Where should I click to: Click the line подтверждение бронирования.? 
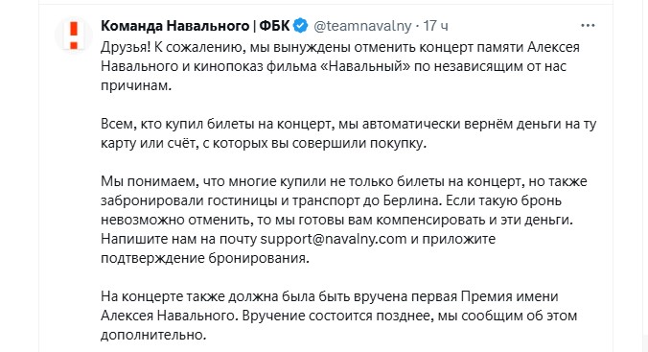tap(205, 258)
